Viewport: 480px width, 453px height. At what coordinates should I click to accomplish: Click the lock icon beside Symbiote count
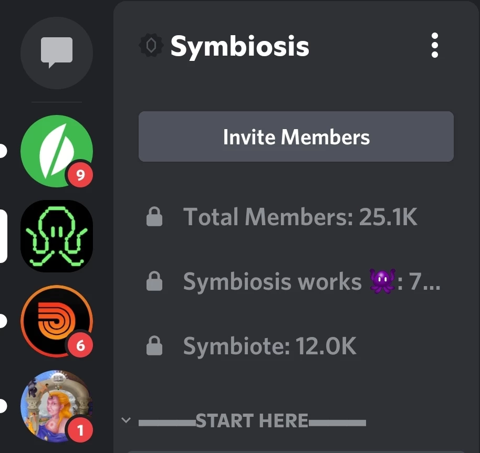(x=154, y=346)
